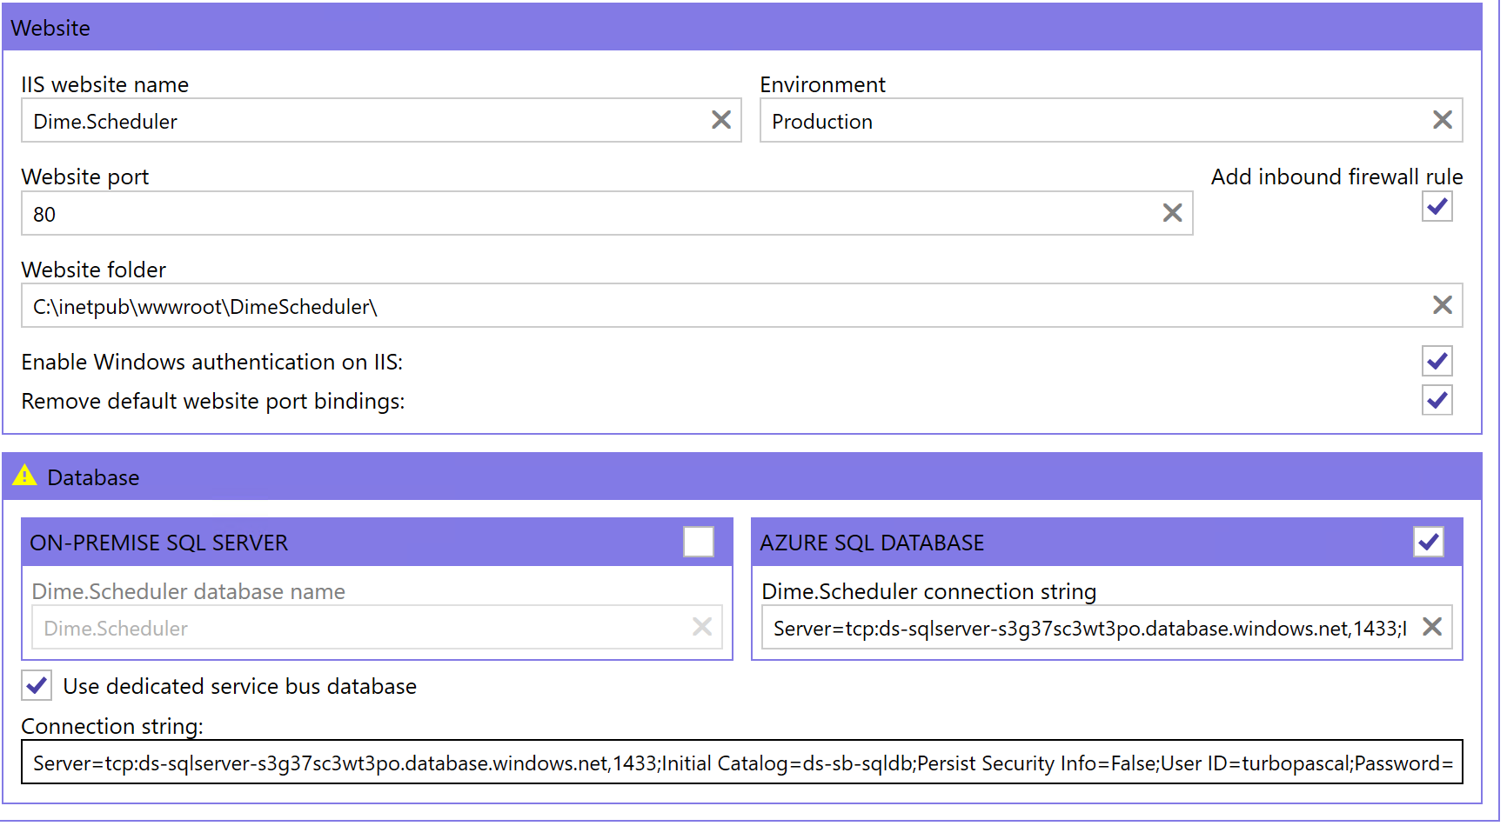Clear the Dime.Scheduler connection string
1507x826 pixels.
[x=1431, y=627]
